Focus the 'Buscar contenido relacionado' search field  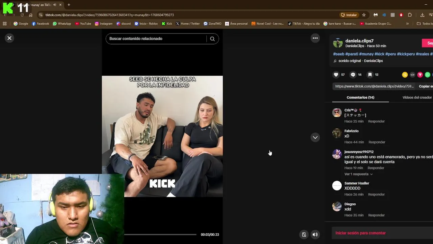pos(156,39)
